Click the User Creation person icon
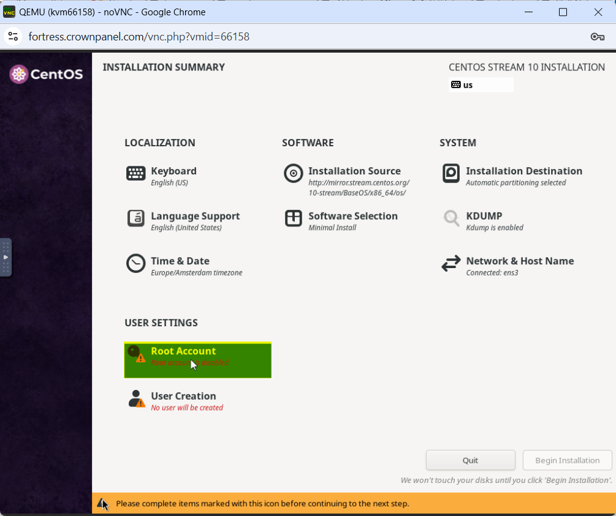 (137, 398)
